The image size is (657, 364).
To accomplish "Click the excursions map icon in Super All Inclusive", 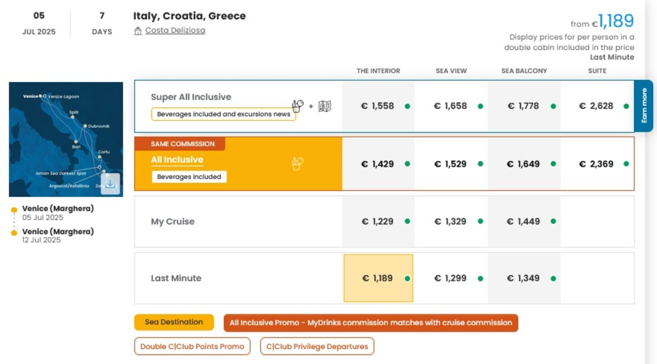I will click(x=324, y=106).
